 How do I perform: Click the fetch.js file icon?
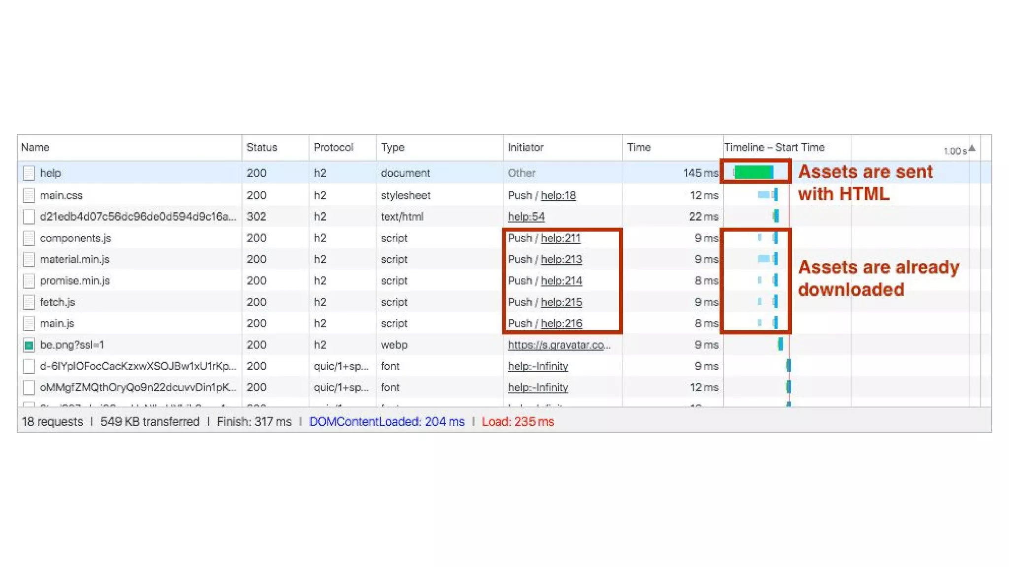(29, 302)
